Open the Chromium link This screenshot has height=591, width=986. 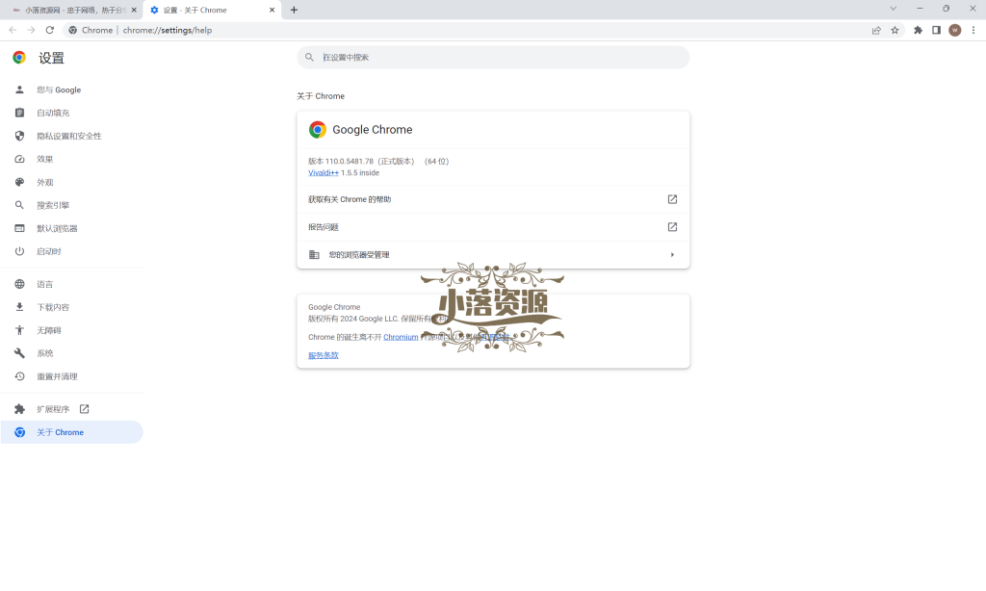pos(401,337)
